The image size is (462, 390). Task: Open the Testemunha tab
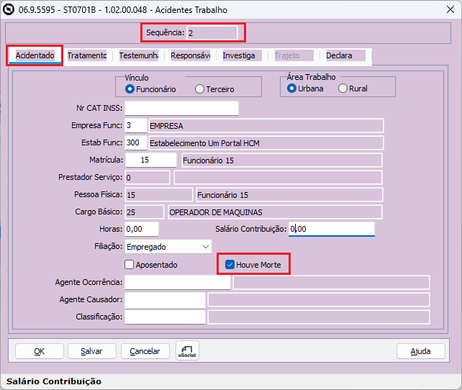click(139, 55)
